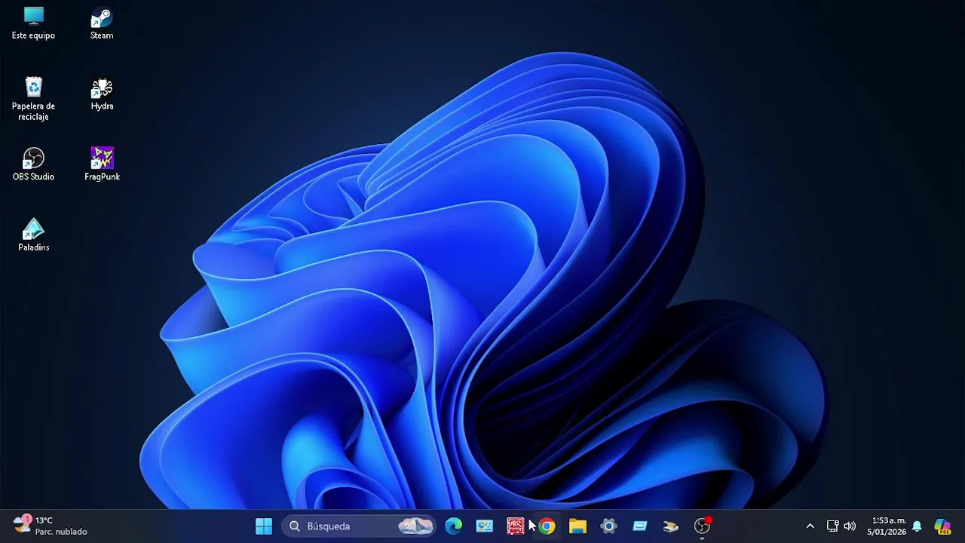The image size is (965, 543).
Task: Open the Copilot PRE icon in the taskbar
Action: click(942, 526)
